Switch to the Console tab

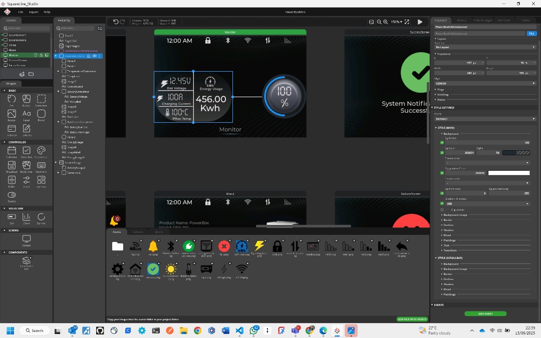pyautogui.click(x=138, y=232)
